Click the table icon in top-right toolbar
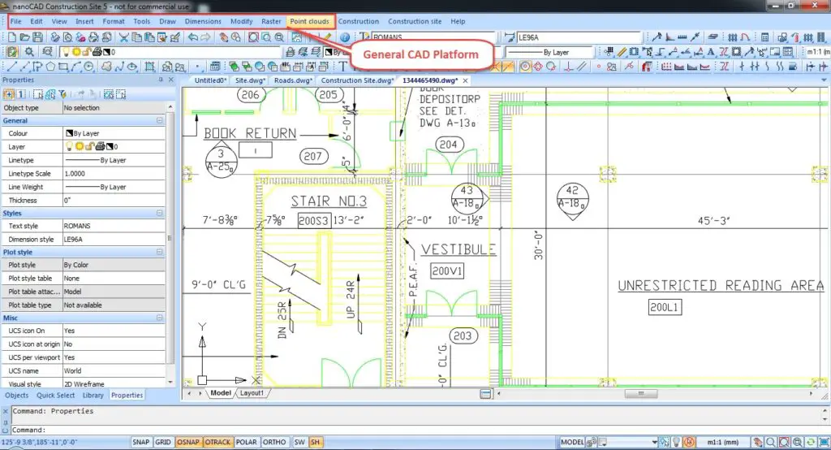 point(764,37)
